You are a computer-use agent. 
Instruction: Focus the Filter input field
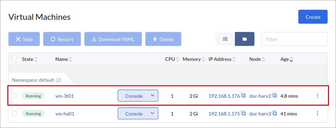coord(294,39)
